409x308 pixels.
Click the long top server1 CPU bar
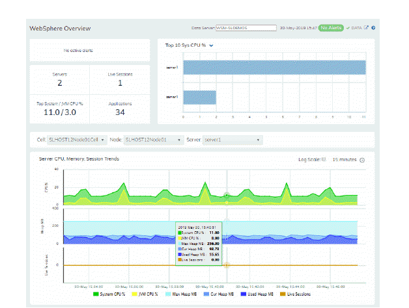click(x=274, y=68)
